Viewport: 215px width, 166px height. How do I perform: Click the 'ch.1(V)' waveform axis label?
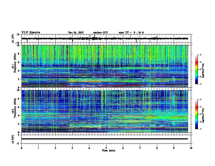[x=13, y=39]
